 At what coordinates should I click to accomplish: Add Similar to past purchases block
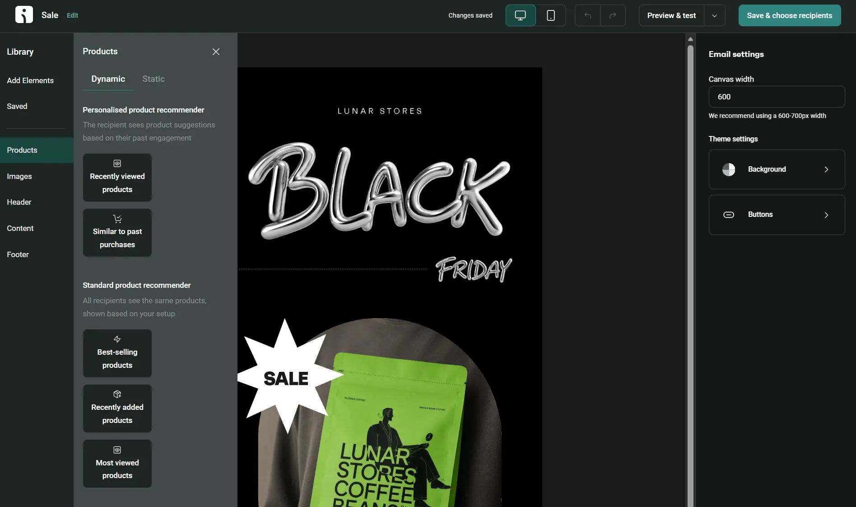click(x=117, y=233)
